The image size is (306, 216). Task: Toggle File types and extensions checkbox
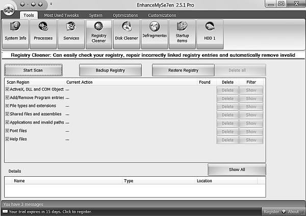pyautogui.click(x=7, y=106)
